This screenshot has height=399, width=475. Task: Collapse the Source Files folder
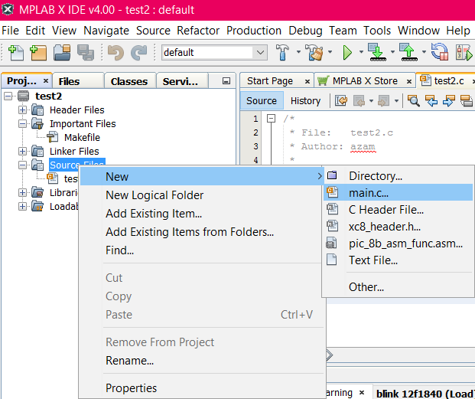[x=22, y=165]
